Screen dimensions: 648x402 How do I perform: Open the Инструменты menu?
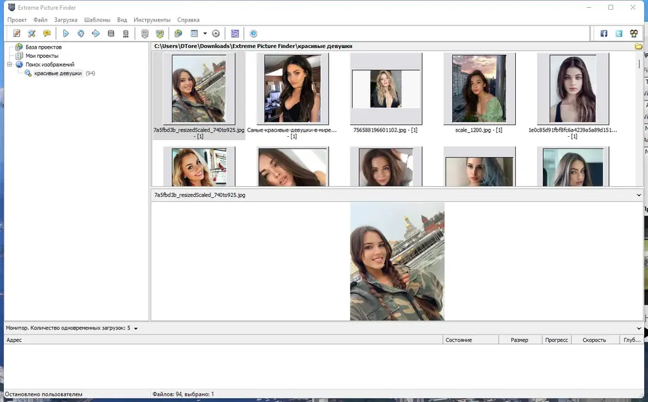[152, 20]
